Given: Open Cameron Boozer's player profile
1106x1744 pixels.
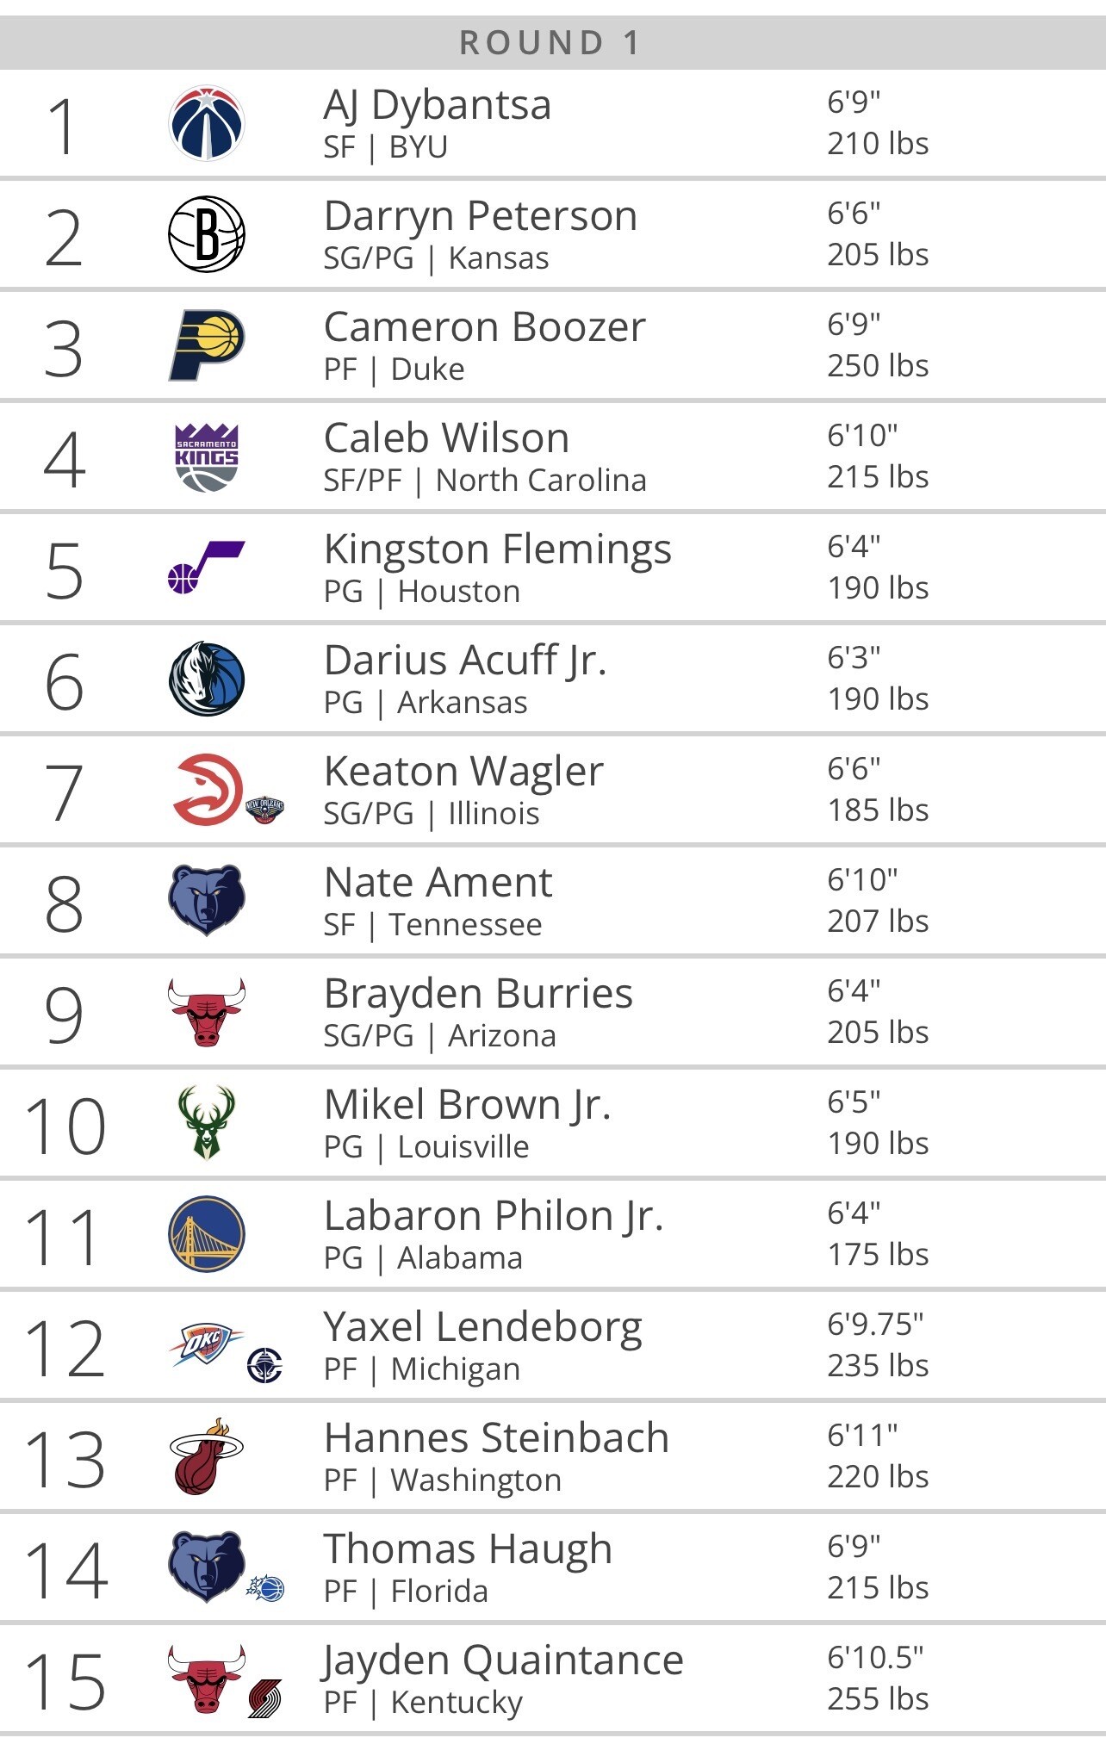Looking at the screenshot, I should [x=484, y=327].
